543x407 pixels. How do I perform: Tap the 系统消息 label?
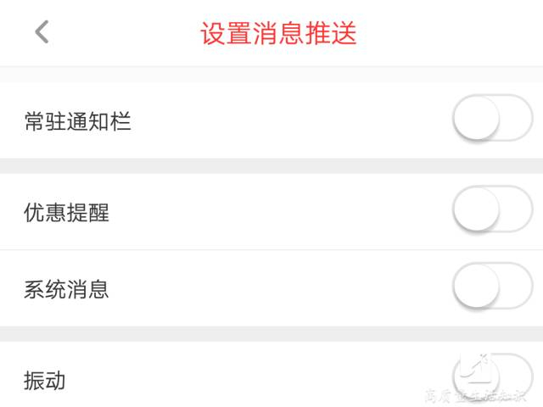pyautogui.click(x=67, y=289)
